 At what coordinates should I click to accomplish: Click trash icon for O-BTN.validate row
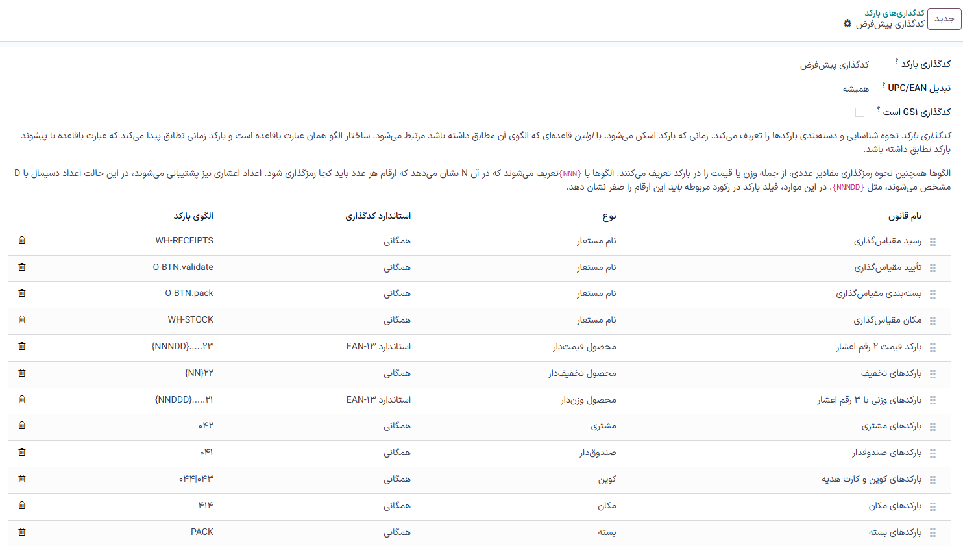[x=22, y=267]
